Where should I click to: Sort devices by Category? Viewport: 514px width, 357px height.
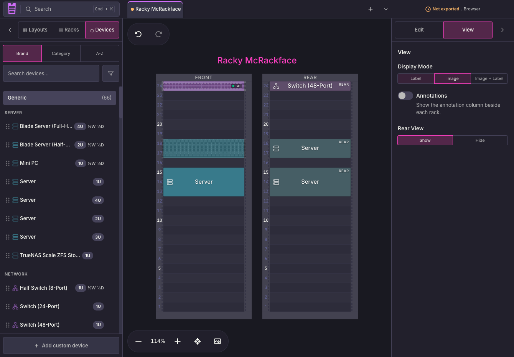[x=61, y=53]
